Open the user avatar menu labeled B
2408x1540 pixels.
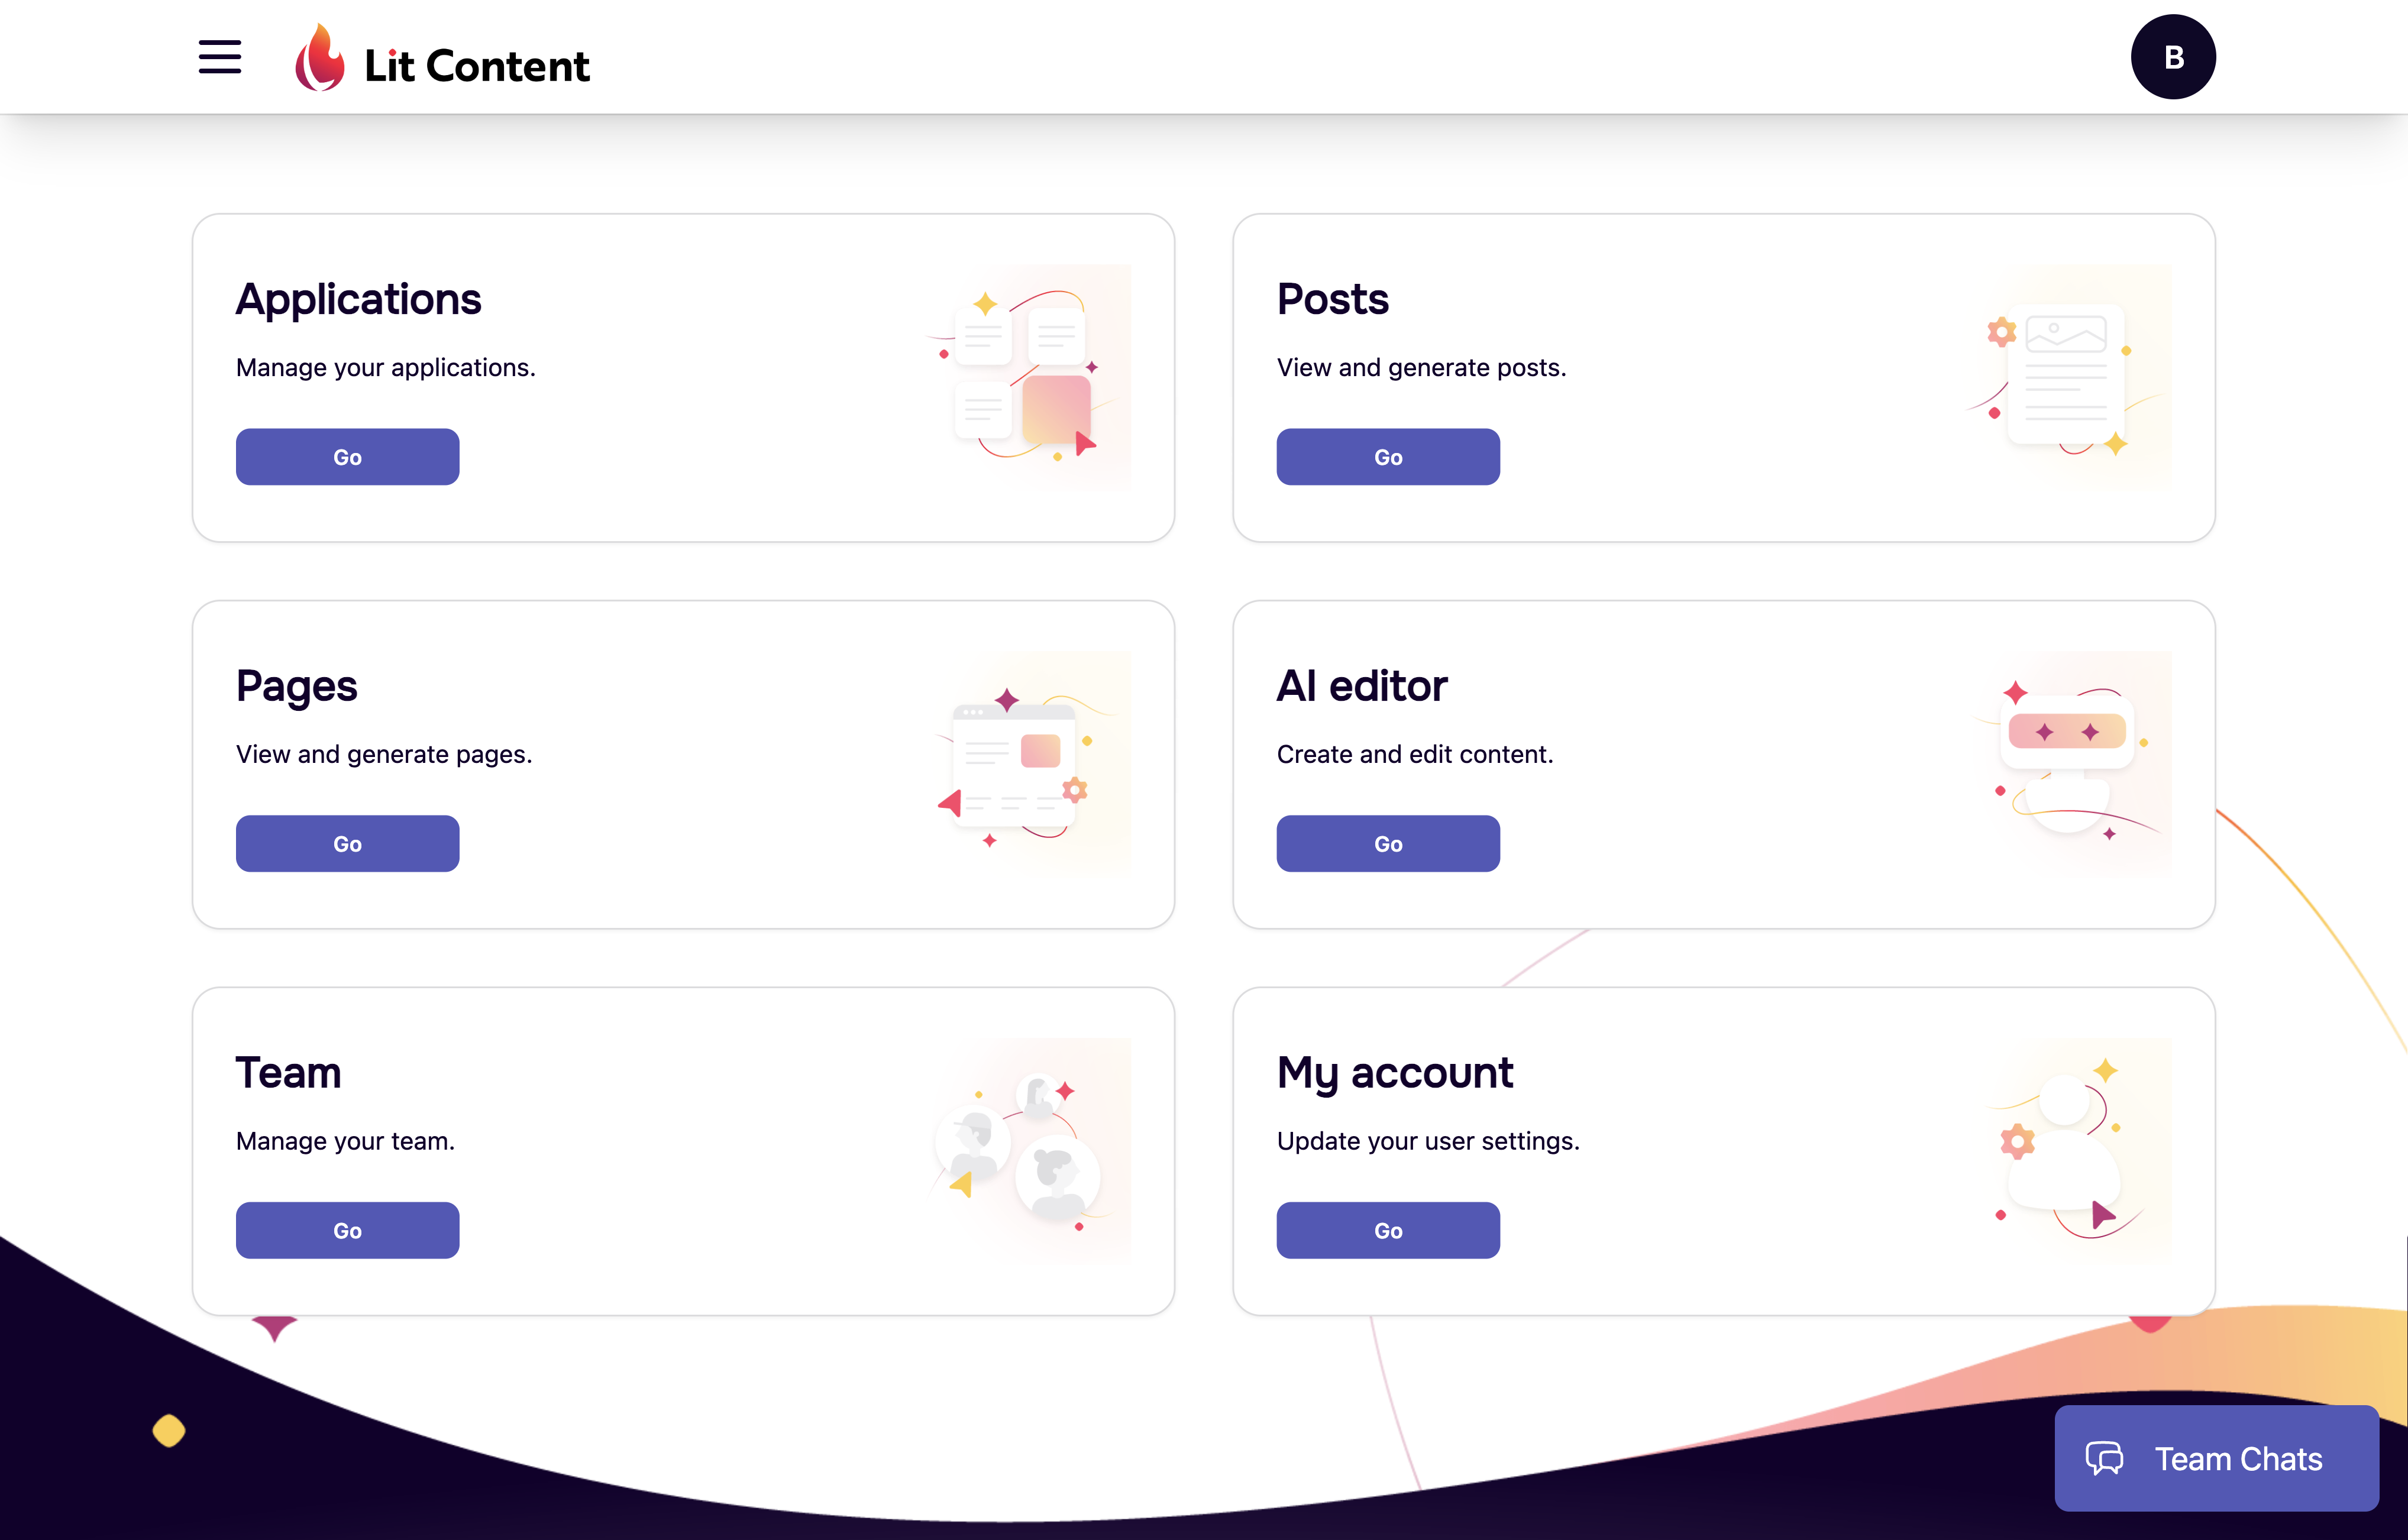coord(2173,56)
